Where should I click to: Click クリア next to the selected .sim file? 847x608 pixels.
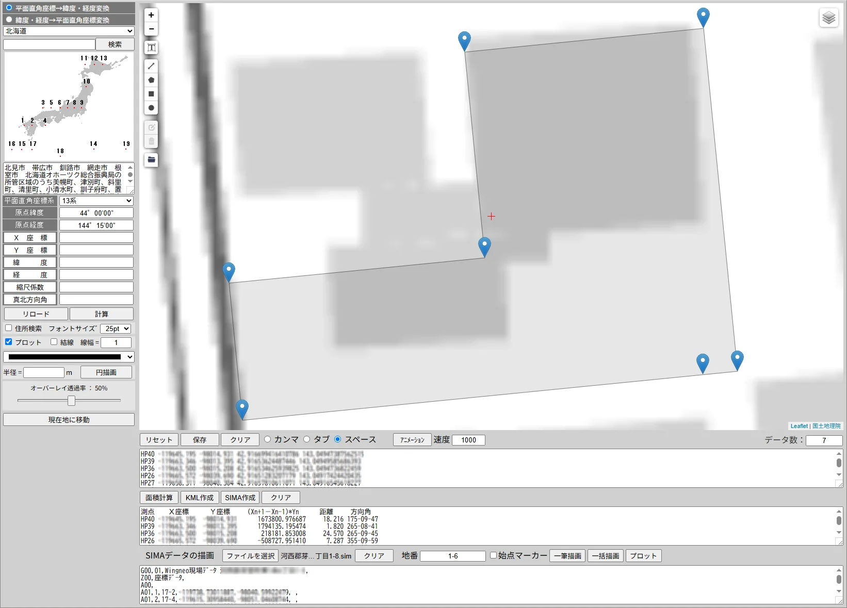point(374,556)
